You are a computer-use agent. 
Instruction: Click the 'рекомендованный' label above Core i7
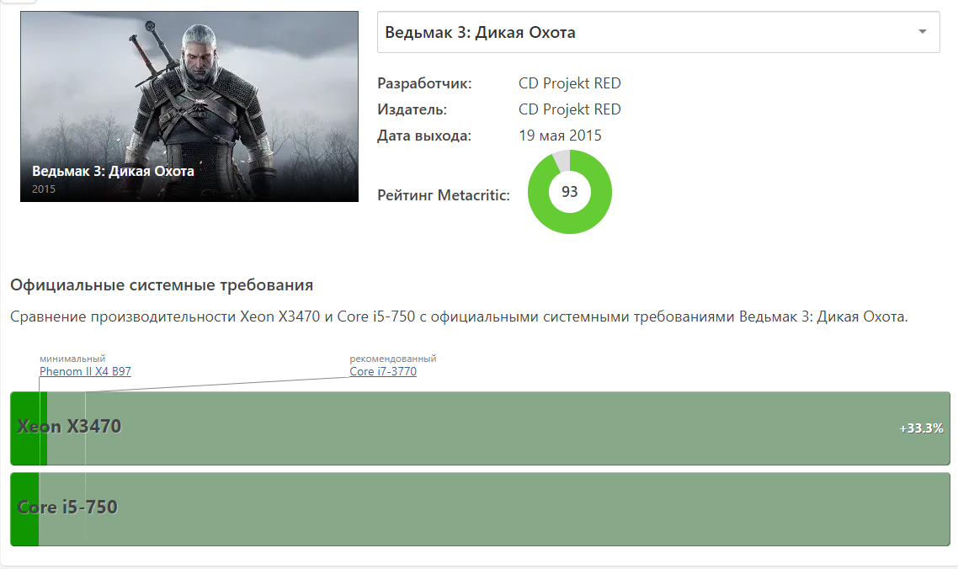393,359
